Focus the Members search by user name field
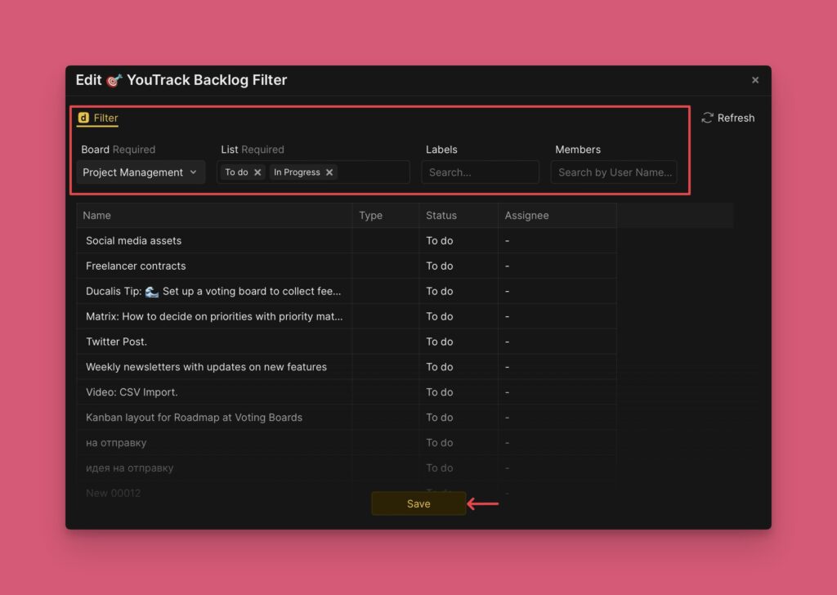837x595 pixels. (x=614, y=172)
